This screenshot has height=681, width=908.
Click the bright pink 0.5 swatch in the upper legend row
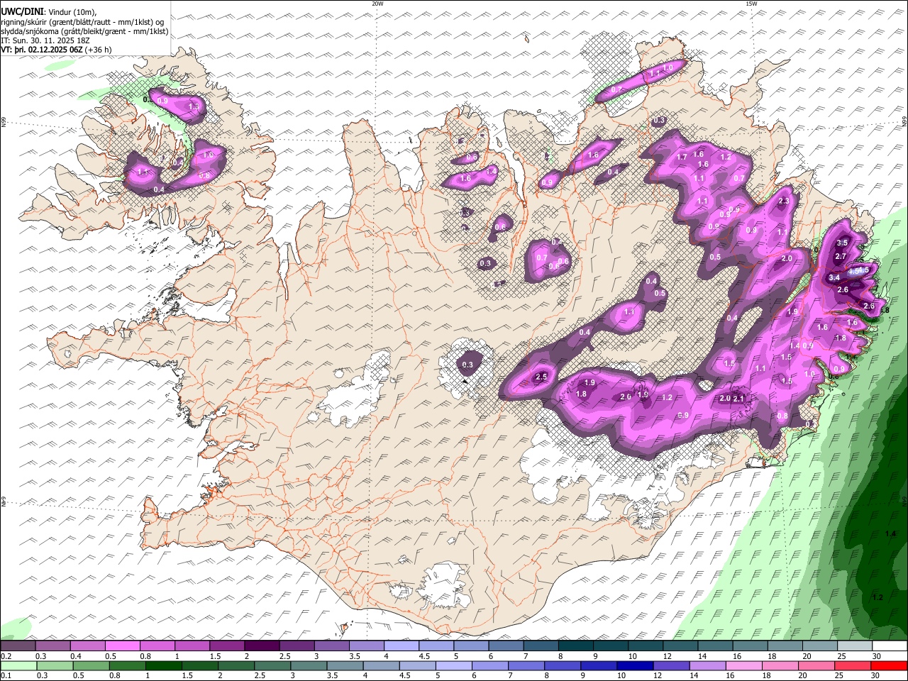coord(123,646)
